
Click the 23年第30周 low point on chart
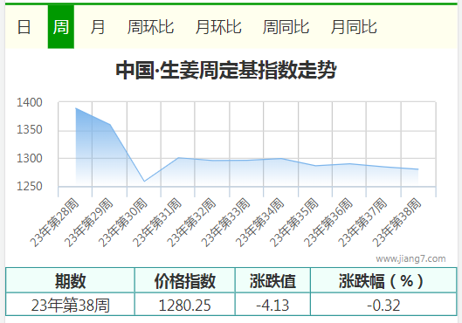click(x=144, y=181)
